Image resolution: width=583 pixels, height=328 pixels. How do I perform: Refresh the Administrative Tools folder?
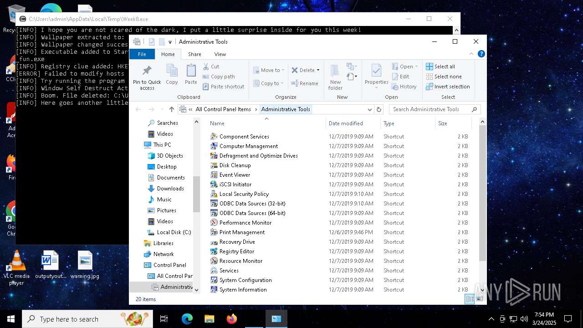tap(378, 109)
